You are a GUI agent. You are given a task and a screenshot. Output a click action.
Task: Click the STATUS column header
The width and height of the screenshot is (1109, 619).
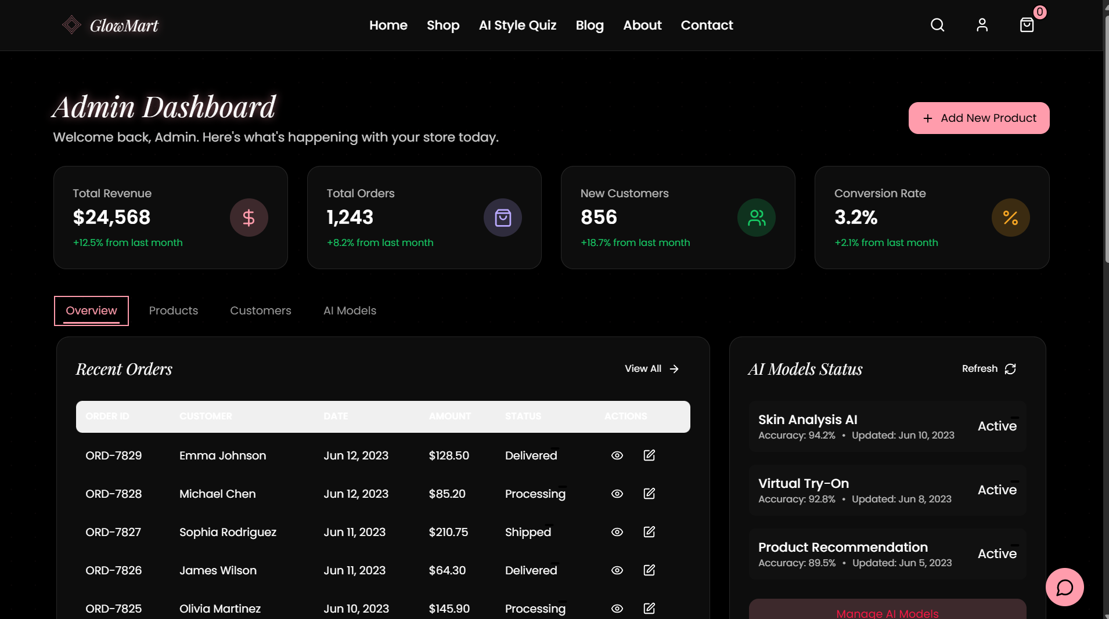pos(523,417)
